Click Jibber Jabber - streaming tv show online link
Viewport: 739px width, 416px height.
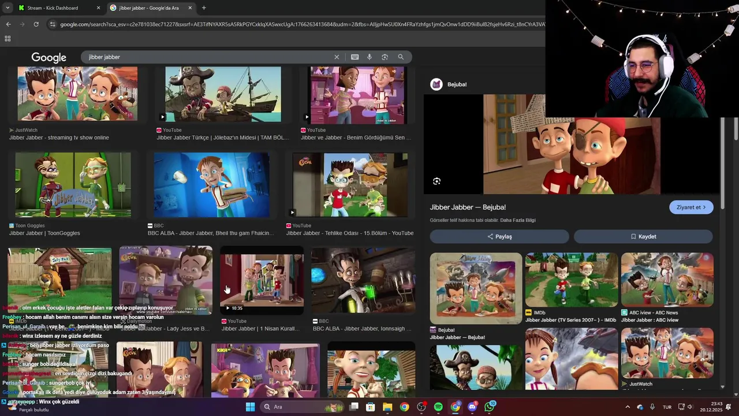pyautogui.click(x=59, y=138)
